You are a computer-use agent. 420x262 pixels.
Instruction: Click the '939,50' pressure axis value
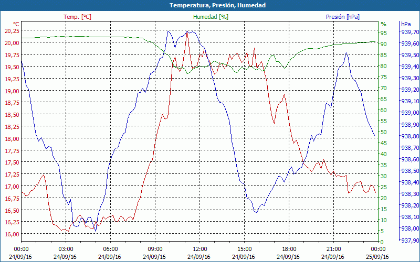point(409,55)
